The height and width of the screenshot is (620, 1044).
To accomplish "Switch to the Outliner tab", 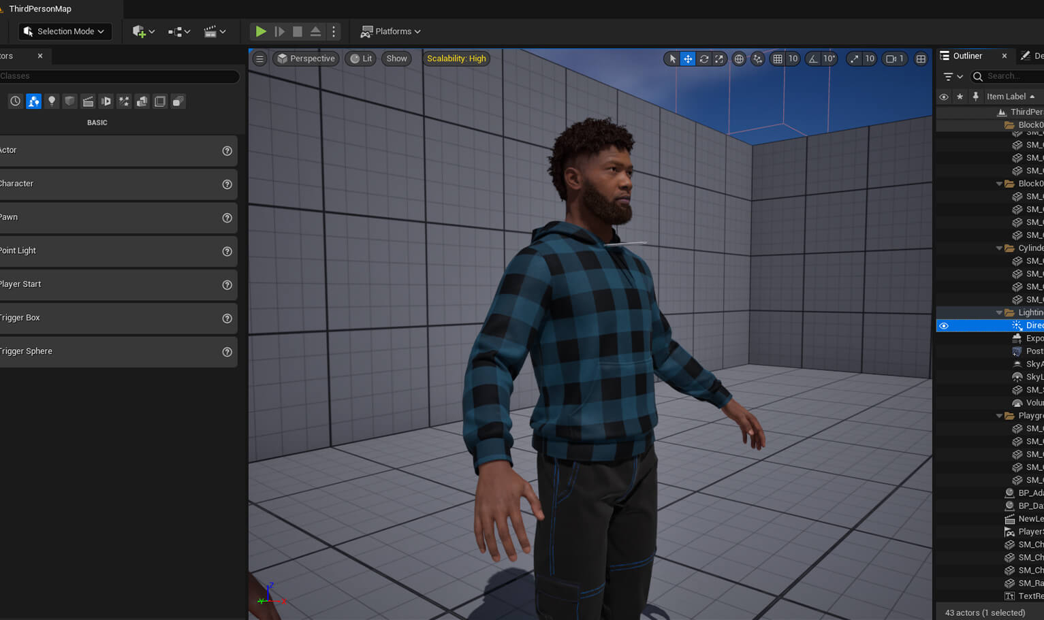I will (967, 56).
